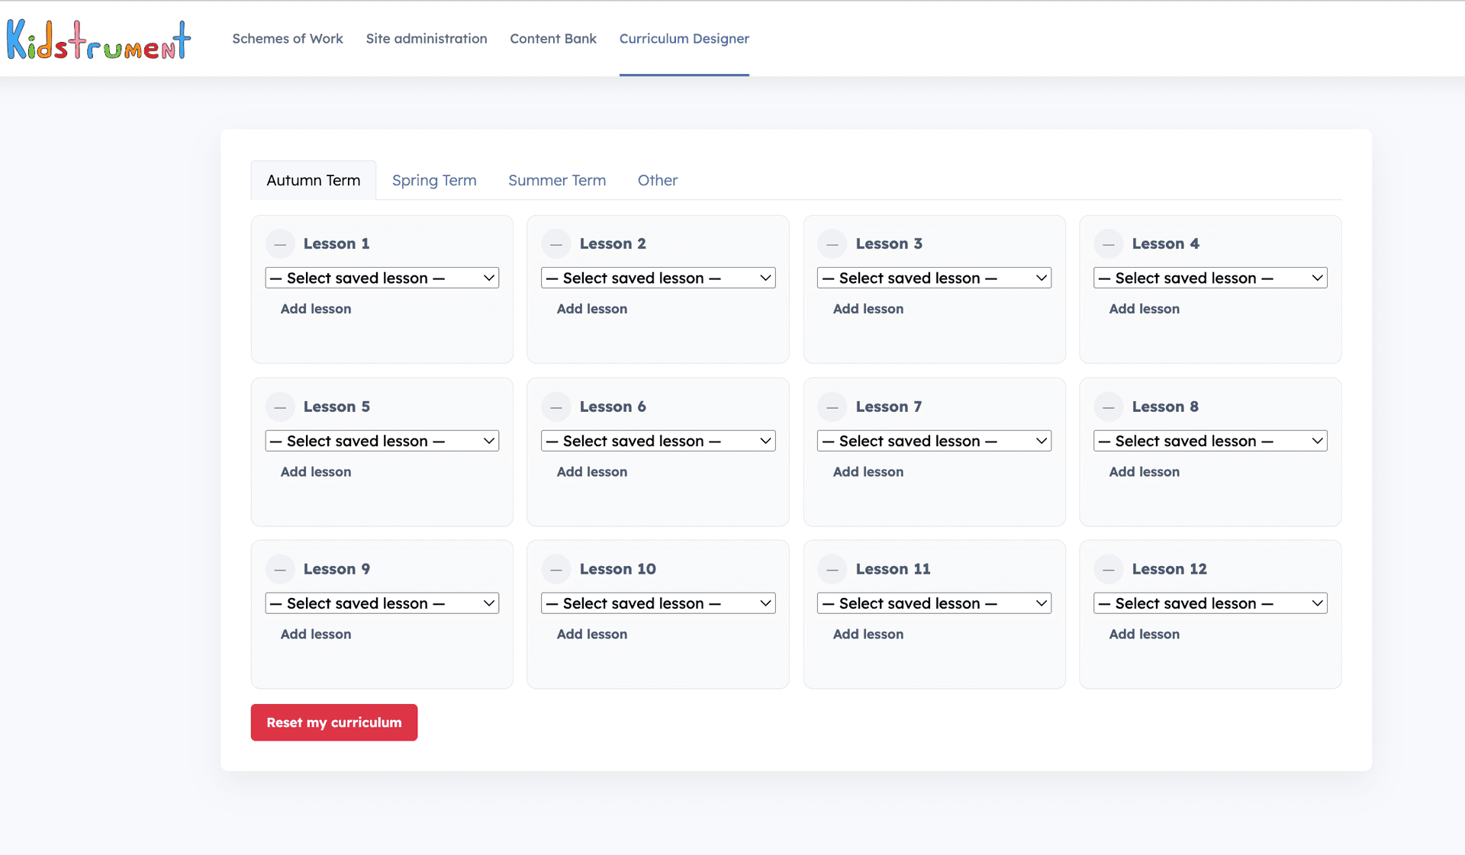This screenshot has width=1465, height=855.
Task: Add a lesson to Lesson 8
Action: [x=1145, y=472]
